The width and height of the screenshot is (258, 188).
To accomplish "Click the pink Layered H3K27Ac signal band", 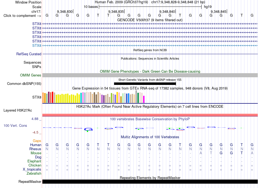I will click(x=150, y=115).
